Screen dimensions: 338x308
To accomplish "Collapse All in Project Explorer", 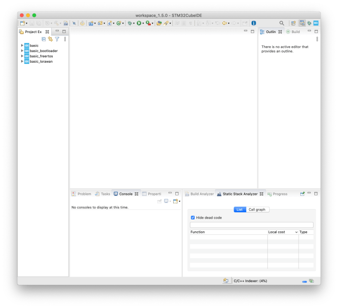I will tap(44, 39).
